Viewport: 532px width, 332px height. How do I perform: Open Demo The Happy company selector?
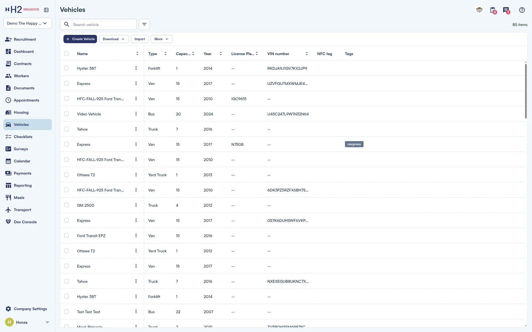pos(28,23)
